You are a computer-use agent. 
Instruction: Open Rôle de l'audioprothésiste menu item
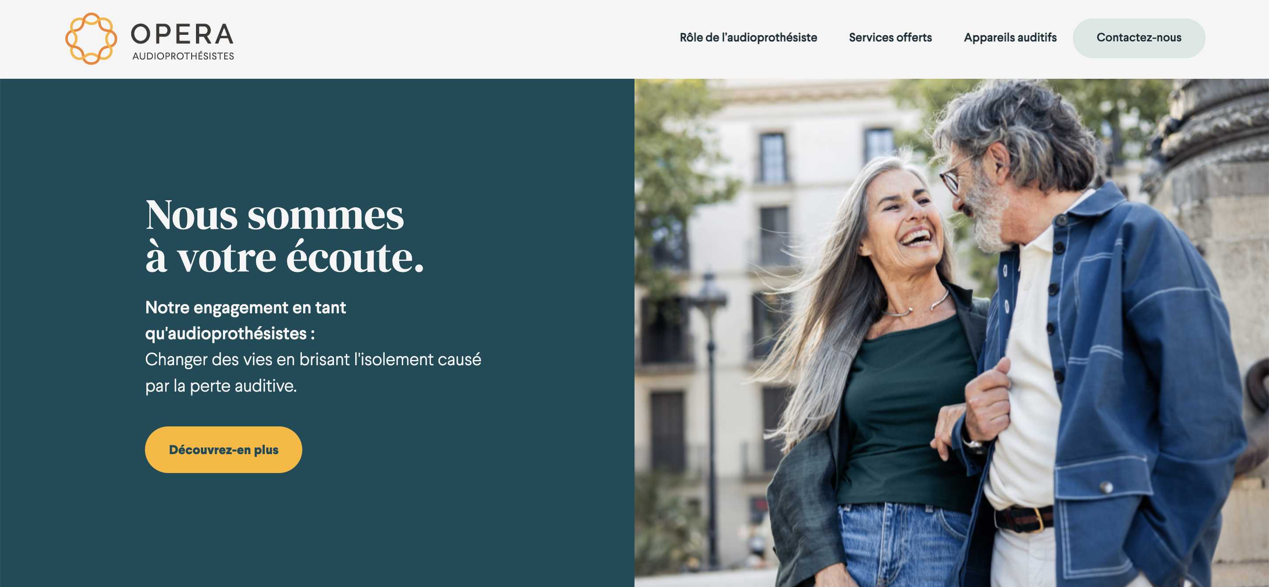pyautogui.click(x=748, y=37)
